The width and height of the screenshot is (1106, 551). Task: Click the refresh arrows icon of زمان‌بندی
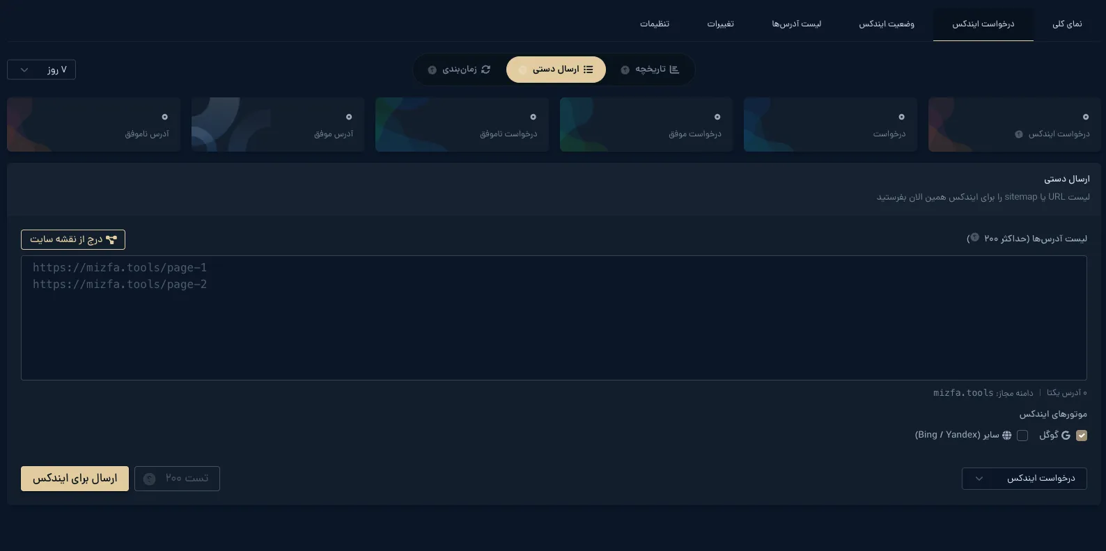tap(486, 70)
